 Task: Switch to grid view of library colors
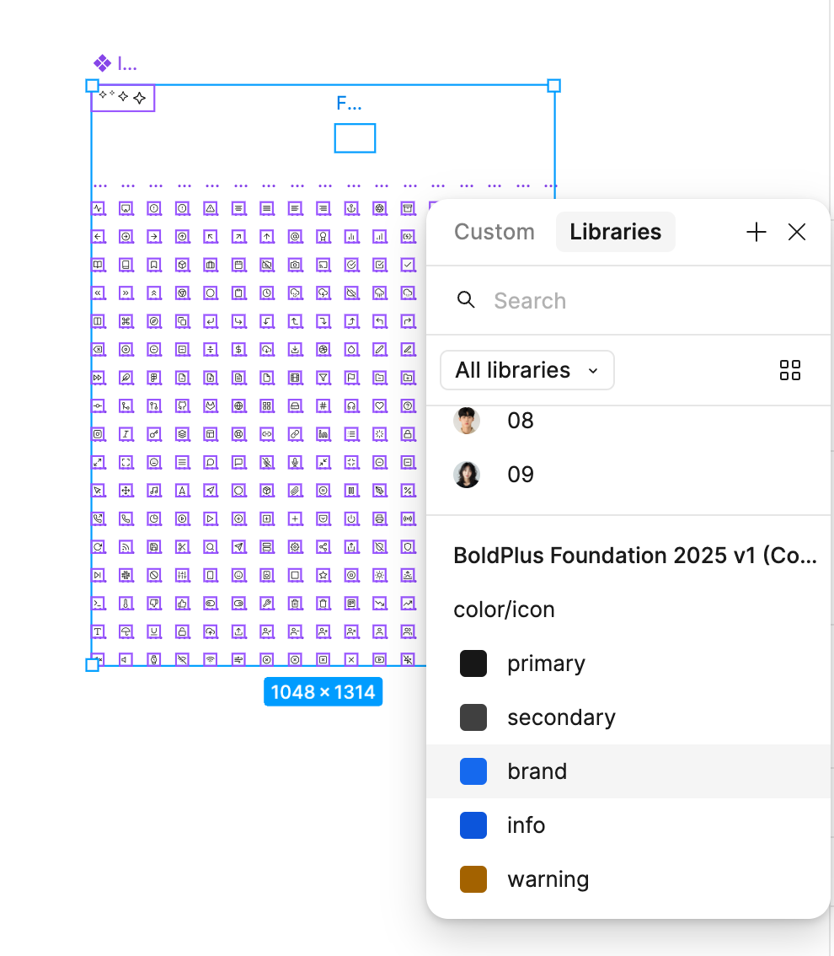coord(790,370)
